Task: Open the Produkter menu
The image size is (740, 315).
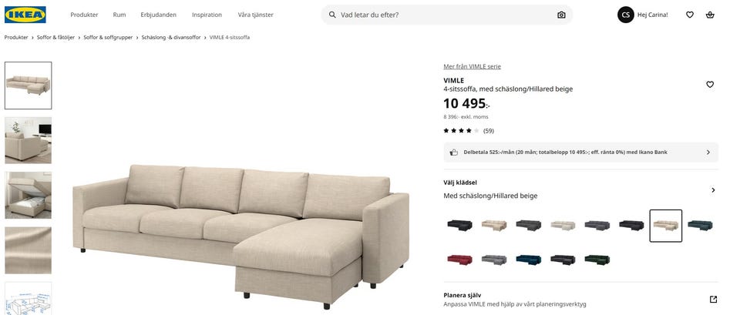Action: pyautogui.click(x=84, y=15)
